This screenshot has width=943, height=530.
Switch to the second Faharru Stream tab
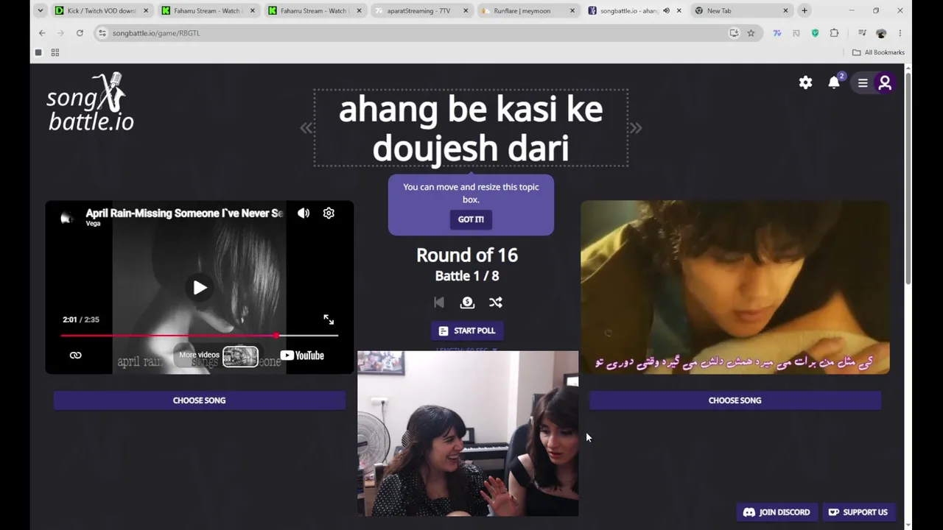pyautogui.click(x=315, y=11)
